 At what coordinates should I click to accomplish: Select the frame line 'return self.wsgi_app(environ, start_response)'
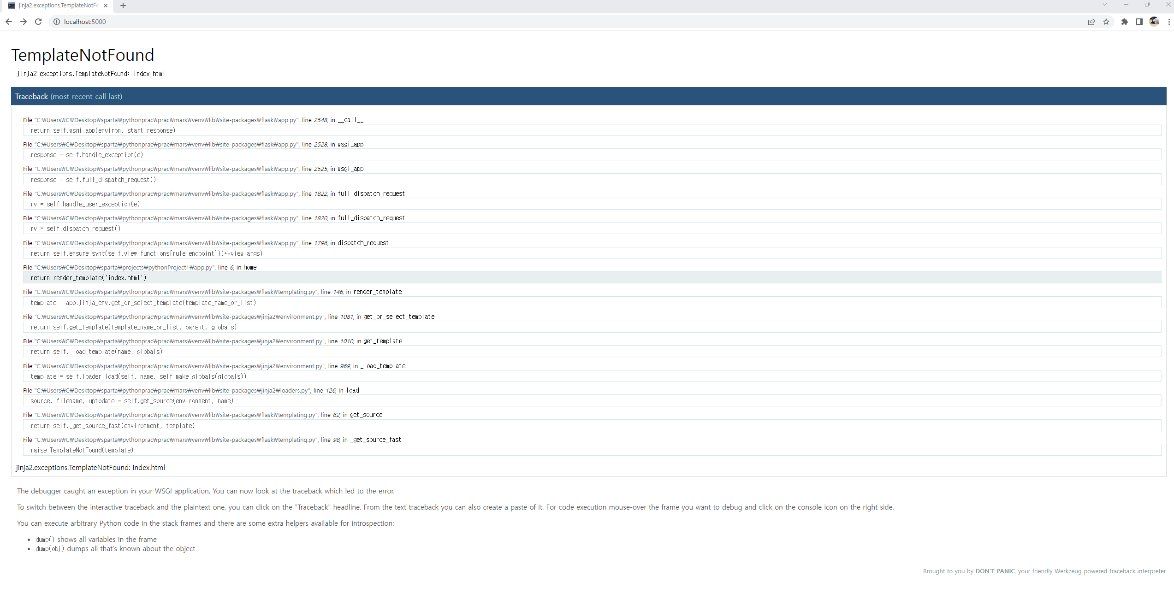592,130
